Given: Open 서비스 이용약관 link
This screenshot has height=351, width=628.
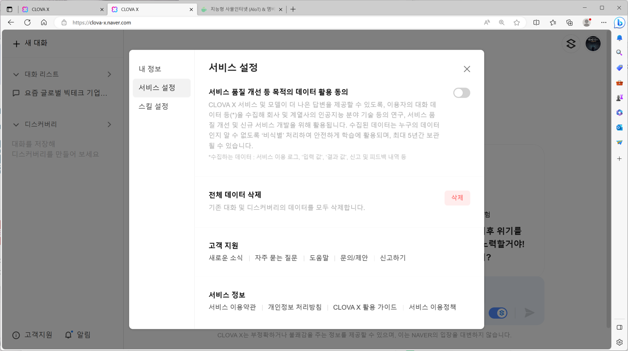Looking at the screenshot, I should (x=232, y=307).
